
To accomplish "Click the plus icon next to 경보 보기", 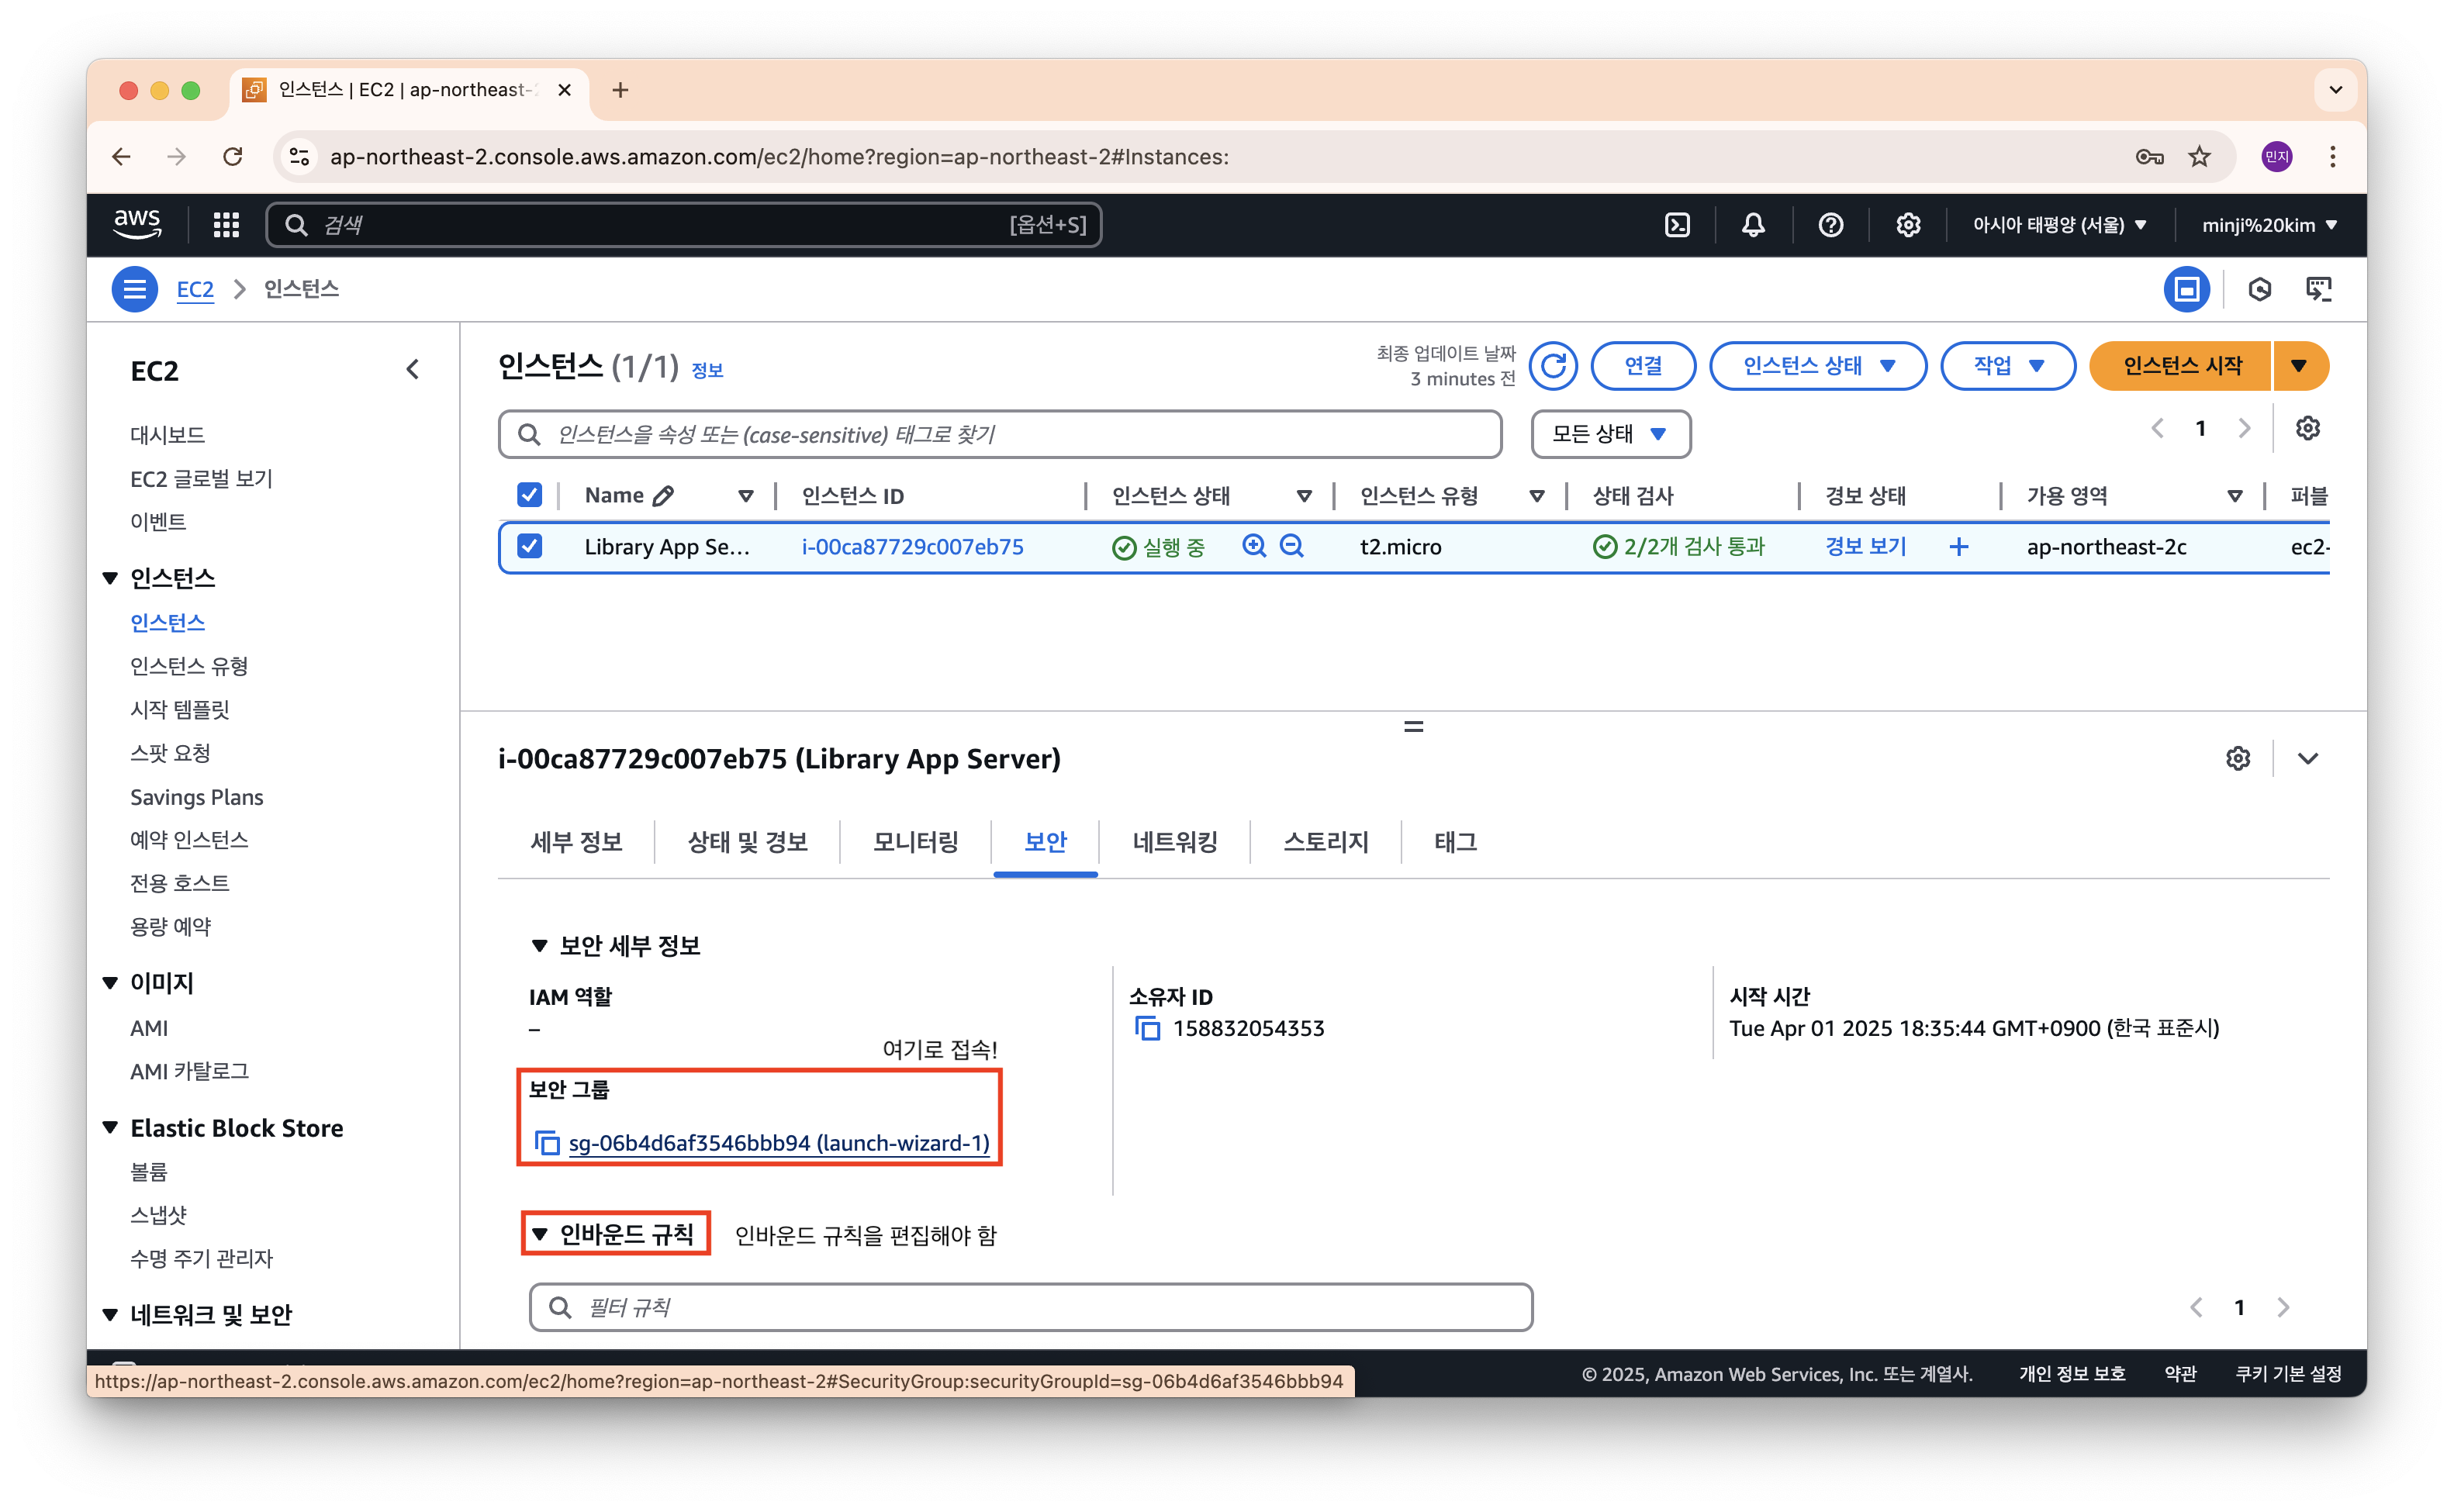I will tap(1959, 546).
